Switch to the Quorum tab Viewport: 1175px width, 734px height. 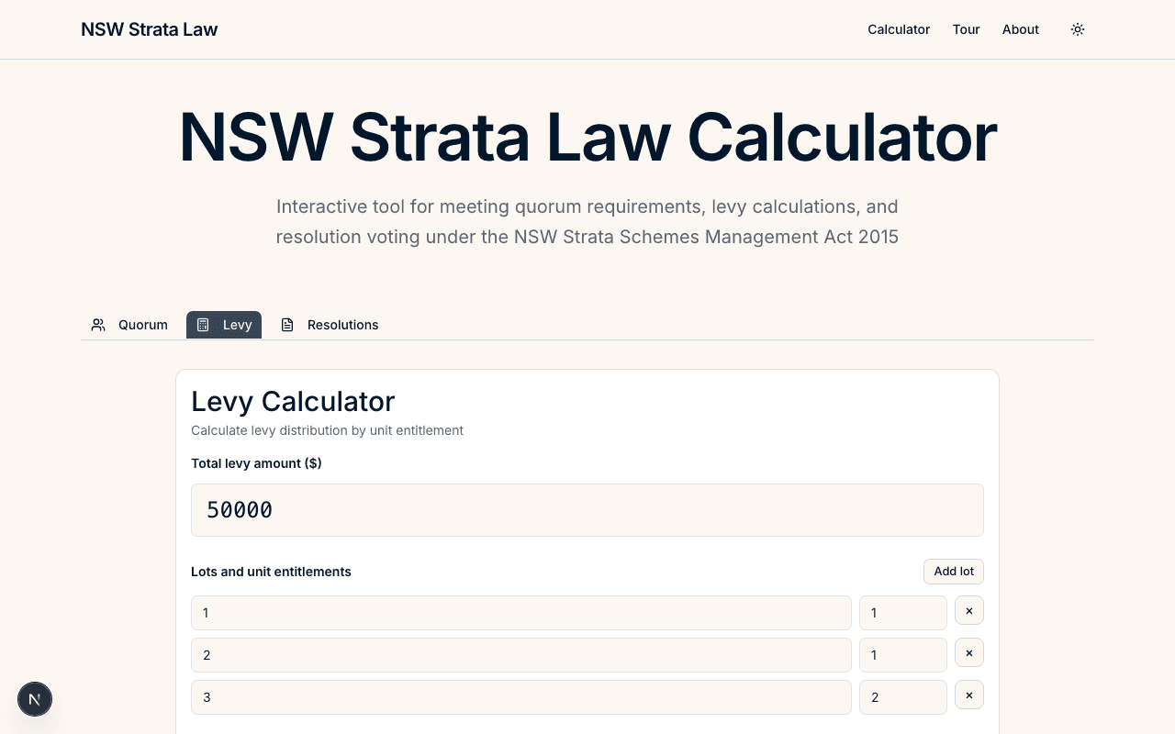129,325
